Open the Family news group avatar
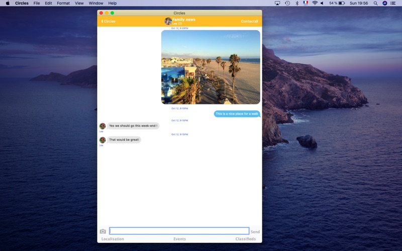The height and width of the screenshot is (251, 402). tap(168, 21)
